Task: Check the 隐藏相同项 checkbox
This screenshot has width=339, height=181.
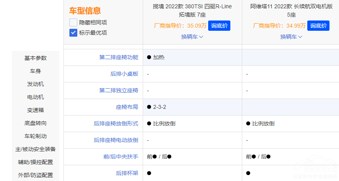Action: [73, 22]
